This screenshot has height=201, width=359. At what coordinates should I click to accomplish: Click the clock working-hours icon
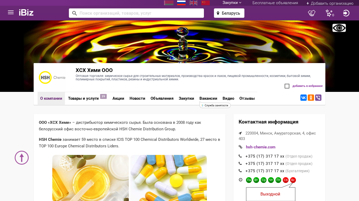pos(240,180)
